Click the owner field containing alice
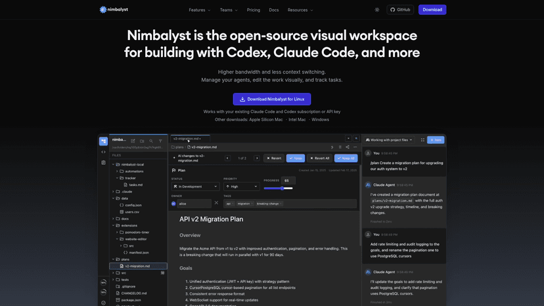Viewport: 544px width, 306px height. pyautogui.click(x=194, y=204)
